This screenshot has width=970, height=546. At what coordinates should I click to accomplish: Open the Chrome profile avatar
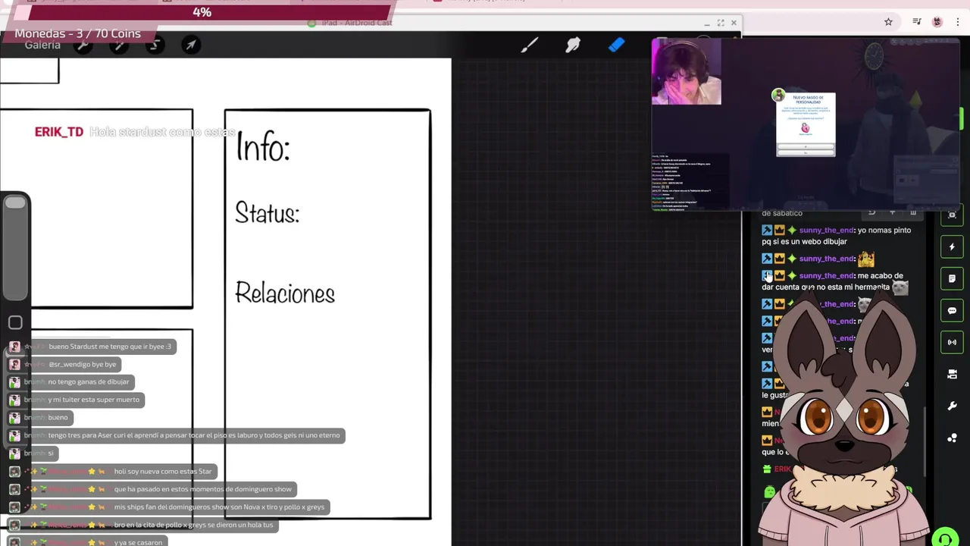point(937,22)
